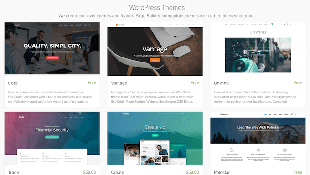
Task: Click the Free price label for Corp
Action: (x=92, y=83)
